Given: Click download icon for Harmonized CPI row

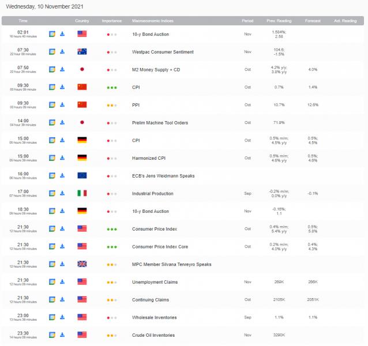Looking at the screenshot, I should [x=62, y=158].
